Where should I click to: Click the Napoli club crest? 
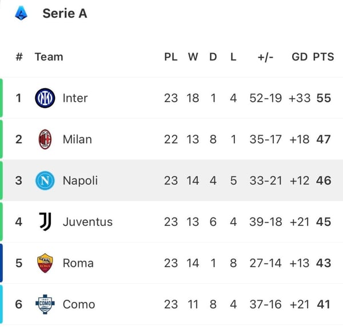click(x=45, y=180)
